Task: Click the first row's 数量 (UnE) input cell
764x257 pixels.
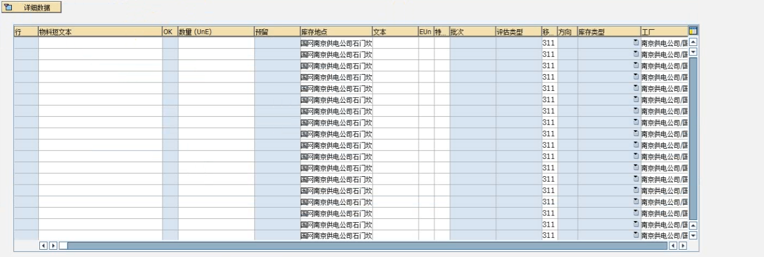Action: point(216,43)
